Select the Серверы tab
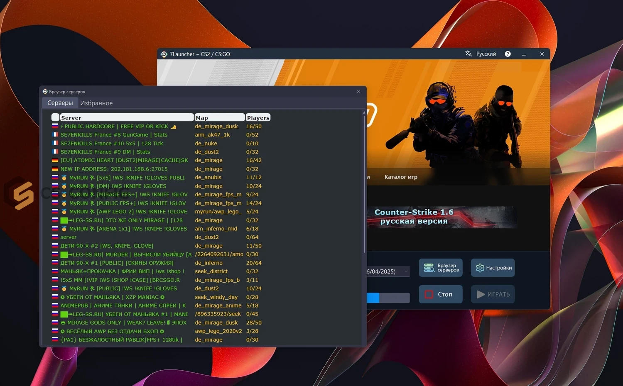This screenshot has height=386, width=623. click(x=60, y=103)
